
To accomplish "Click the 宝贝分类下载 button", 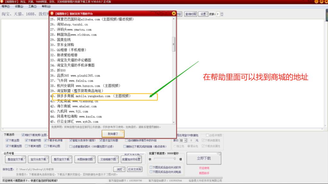I will (x=38, y=159).
